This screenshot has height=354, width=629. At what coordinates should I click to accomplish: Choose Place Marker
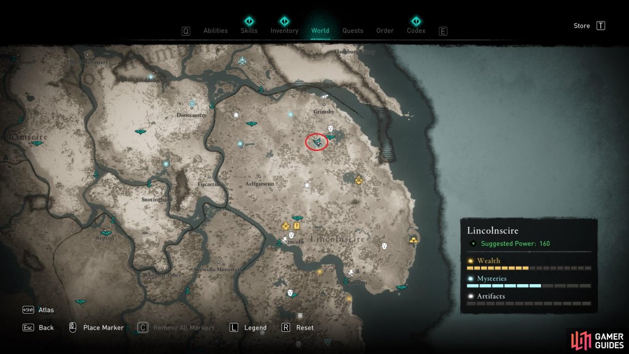(x=96, y=327)
